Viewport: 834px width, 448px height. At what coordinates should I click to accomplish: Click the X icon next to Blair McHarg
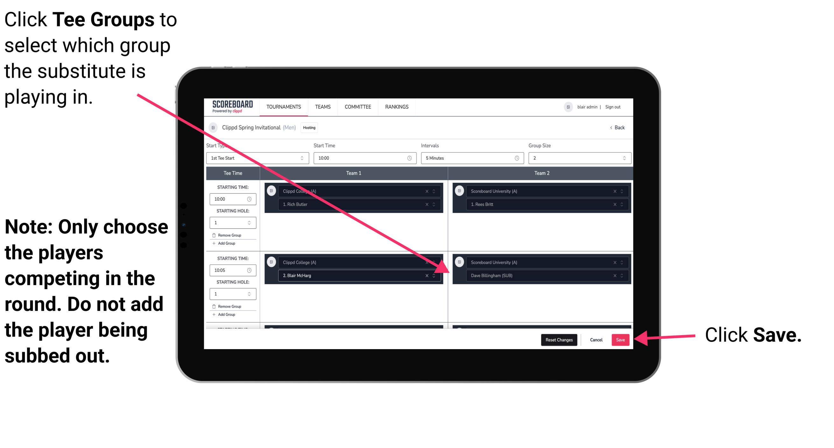coord(428,275)
